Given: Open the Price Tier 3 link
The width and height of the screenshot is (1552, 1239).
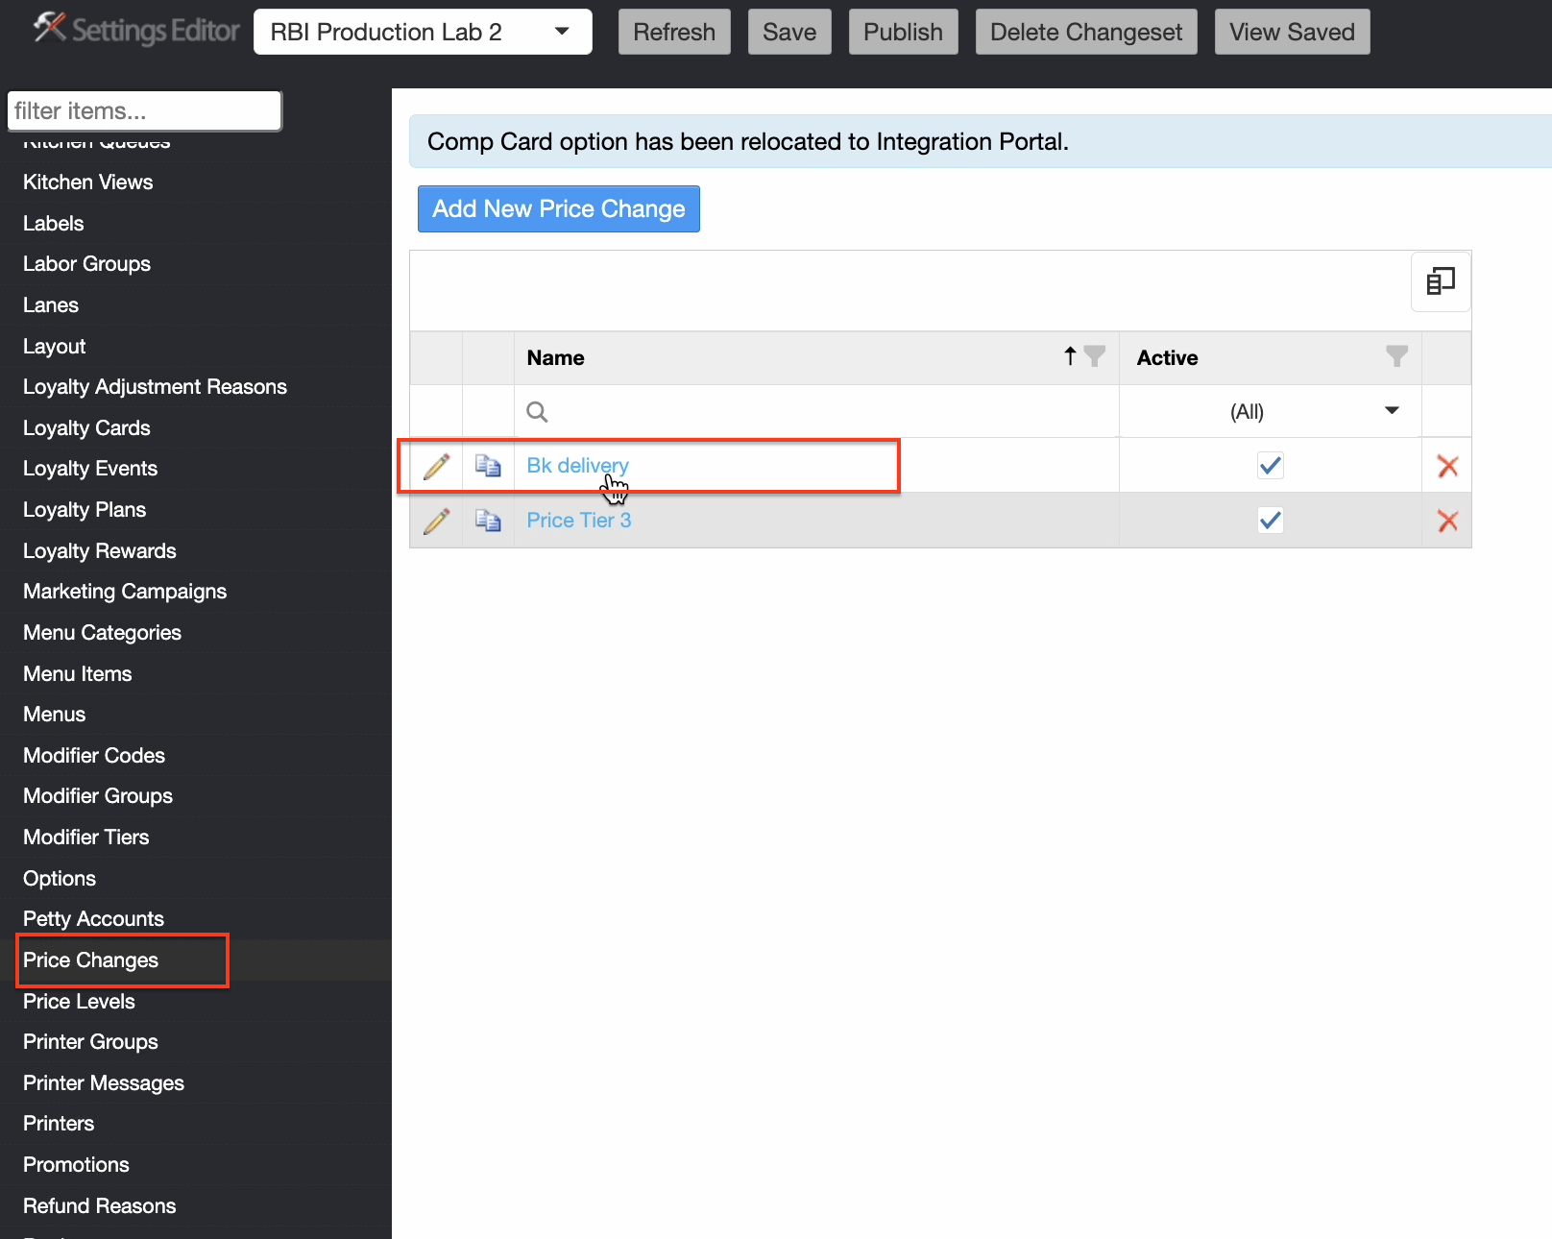Looking at the screenshot, I should 578,520.
